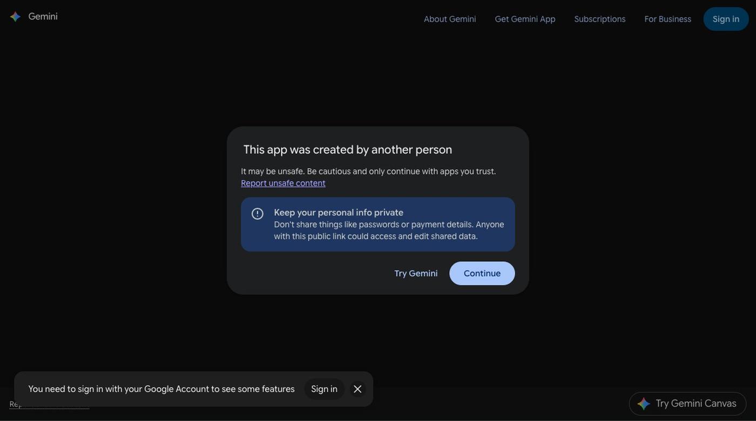Click Sign in on the bottom notification bar

[324, 389]
